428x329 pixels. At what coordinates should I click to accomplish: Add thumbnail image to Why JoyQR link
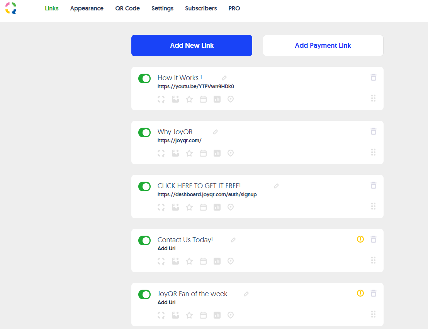(x=175, y=153)
